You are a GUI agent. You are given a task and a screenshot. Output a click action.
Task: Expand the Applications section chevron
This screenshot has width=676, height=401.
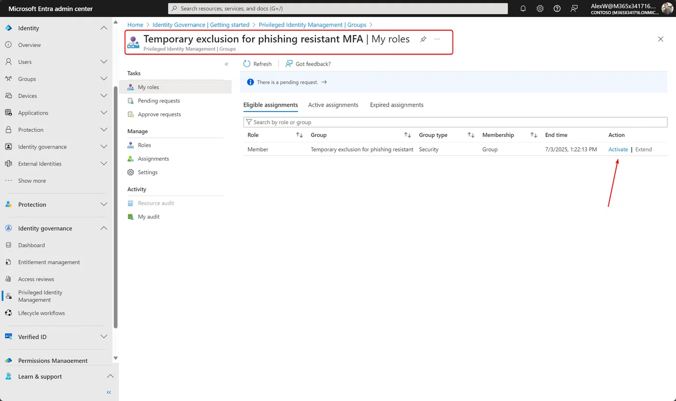104,112
